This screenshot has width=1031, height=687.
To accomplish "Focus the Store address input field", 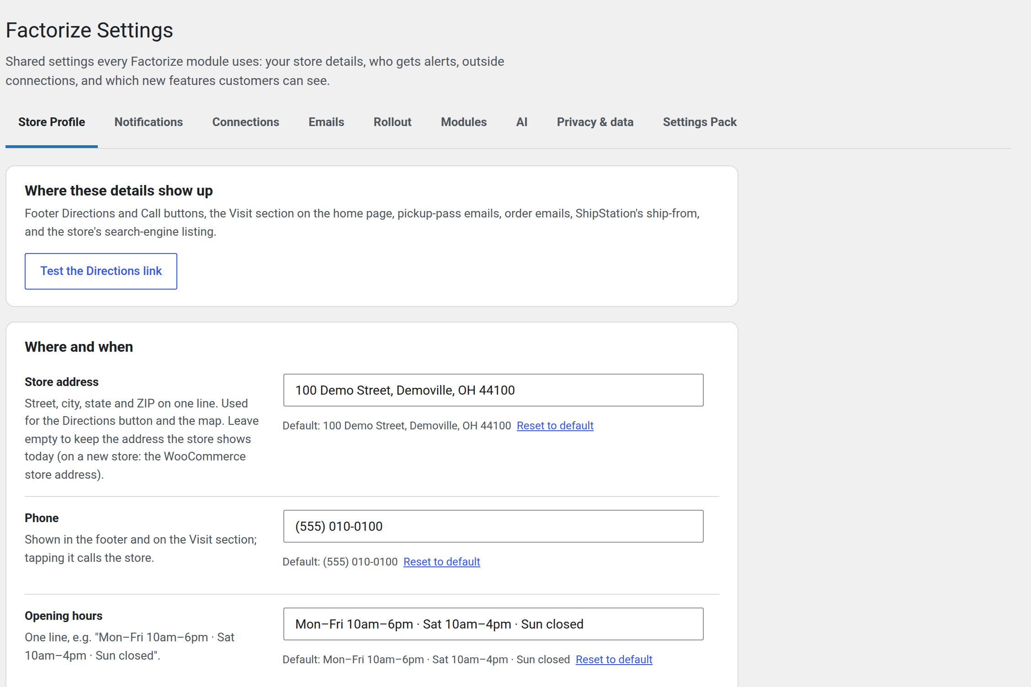I will [x=493, y=390].
